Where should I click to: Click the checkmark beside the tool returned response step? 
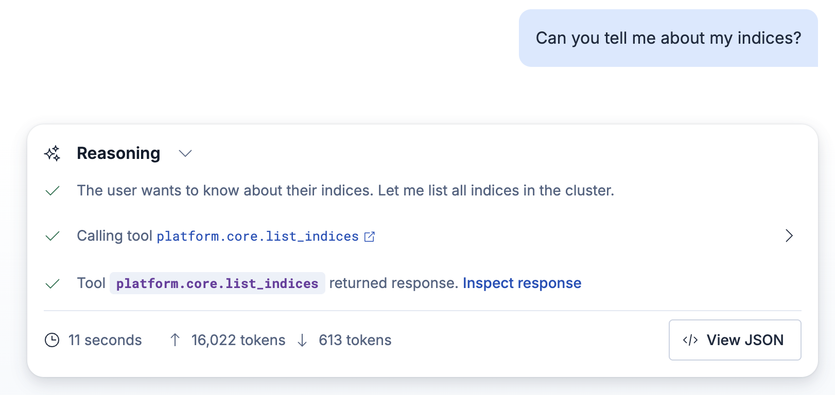point(53,283)
